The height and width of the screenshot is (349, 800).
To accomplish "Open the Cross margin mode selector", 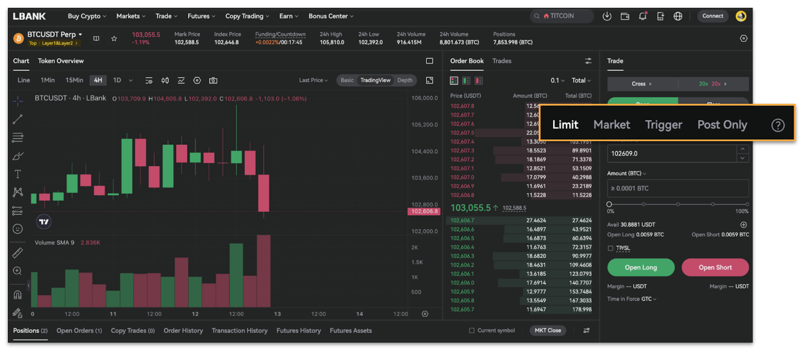I will pyautogui.click(x=642, y=84).
